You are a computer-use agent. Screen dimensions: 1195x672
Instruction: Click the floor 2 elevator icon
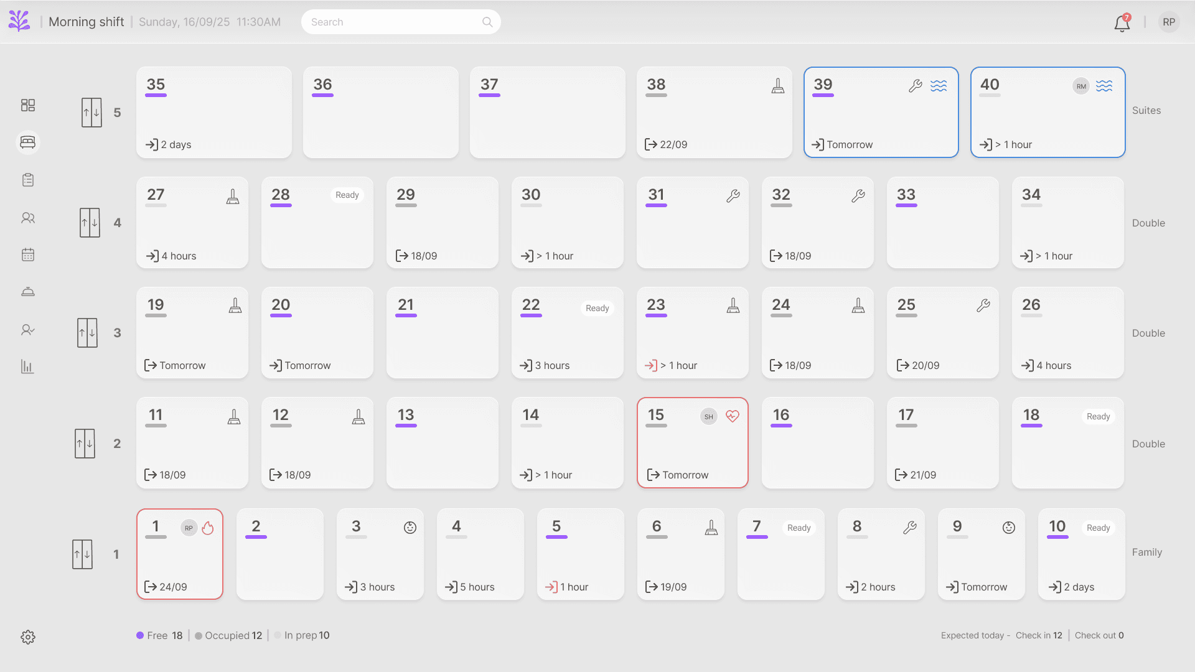click(x=85, y=444)
